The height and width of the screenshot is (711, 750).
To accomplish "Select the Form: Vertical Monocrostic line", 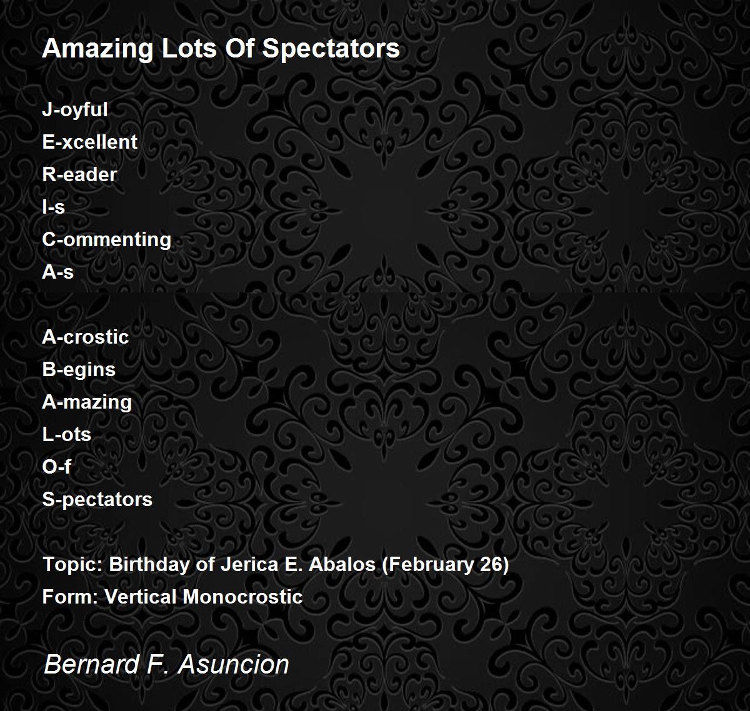I will (x=172, y=597).
